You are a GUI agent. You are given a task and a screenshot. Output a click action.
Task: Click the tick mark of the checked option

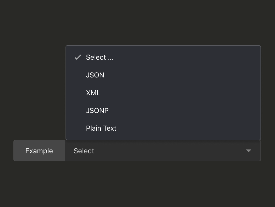[x=78, y=57]
